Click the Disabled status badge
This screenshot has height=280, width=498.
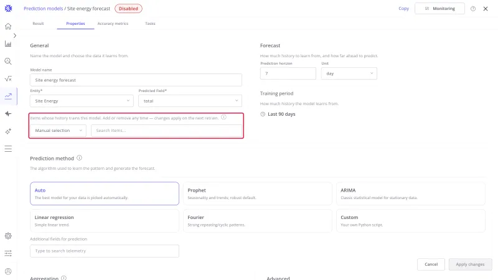pos(128,9)
